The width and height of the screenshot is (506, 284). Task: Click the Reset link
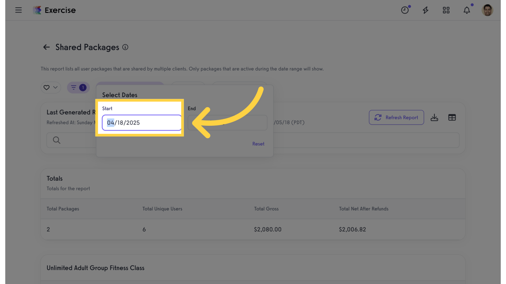point(258,144)
